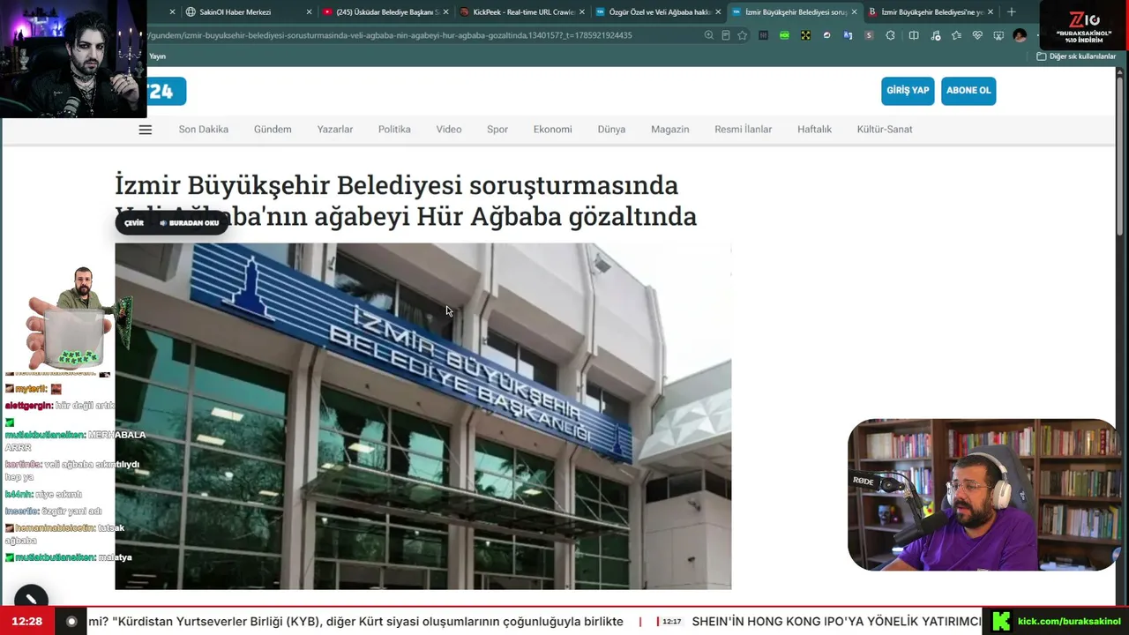Open the hamburger menu on news site
Screen dimensions: 1129x635
pyautogui.click(x=146, y=130)
